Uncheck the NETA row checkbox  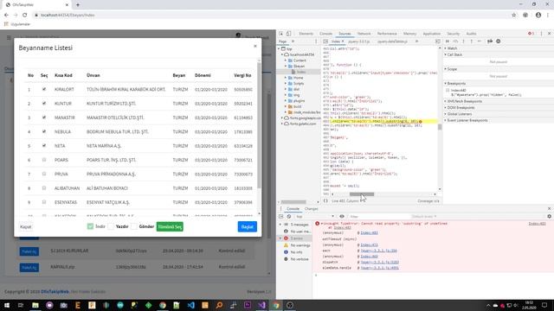(44, 146)
